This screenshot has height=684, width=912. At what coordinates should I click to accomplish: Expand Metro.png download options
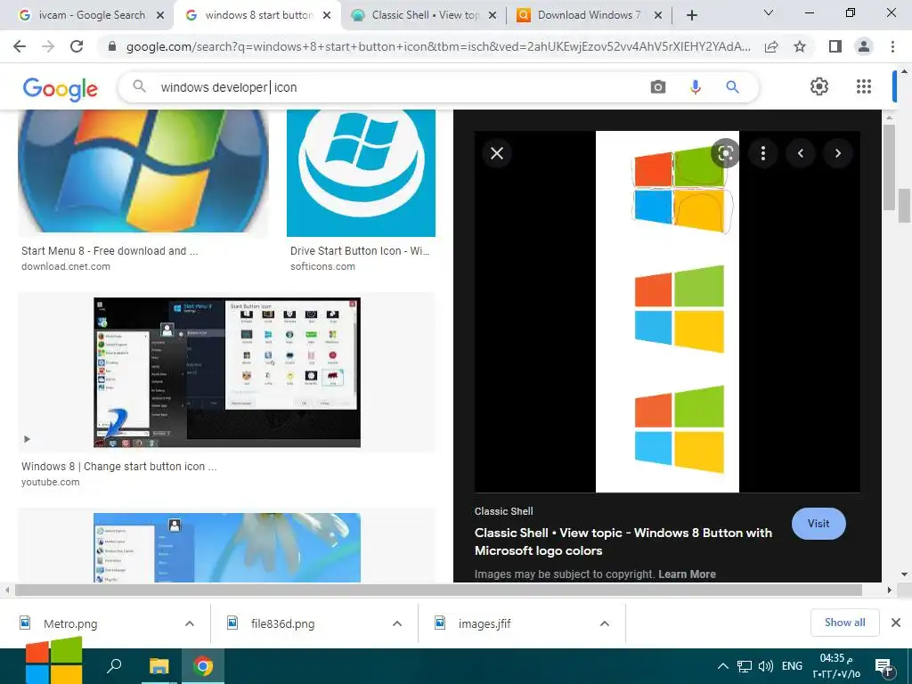pos(190,623)
